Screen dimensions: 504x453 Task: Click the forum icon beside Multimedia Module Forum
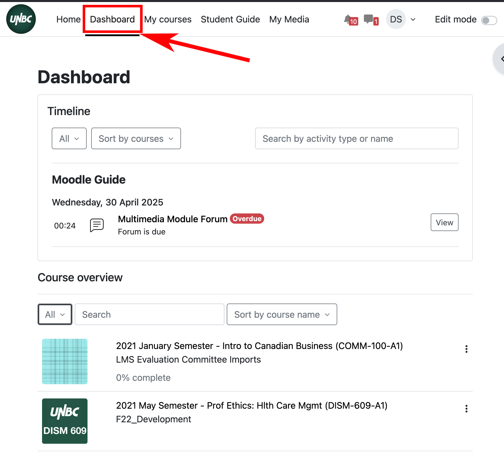coord(97,225)
